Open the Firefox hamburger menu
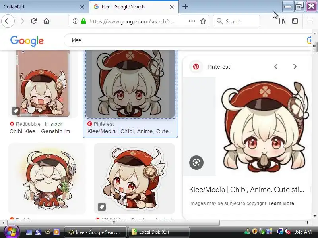This screenshot has width=318, height=238. [310, 21]
